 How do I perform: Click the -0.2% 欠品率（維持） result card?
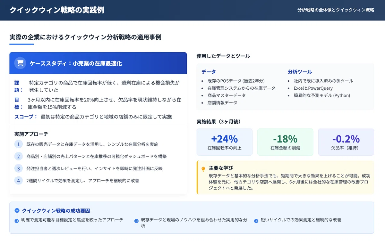coord(346,142)
